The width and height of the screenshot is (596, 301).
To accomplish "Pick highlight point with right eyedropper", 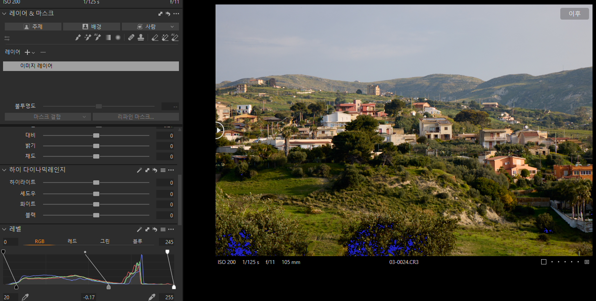I will point(152,297).
